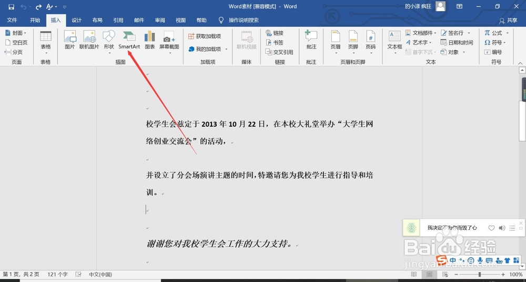Open the 符号 symbol menu
Image resolution: width=526 pixels, height=282 pixels.
point(495,43)
